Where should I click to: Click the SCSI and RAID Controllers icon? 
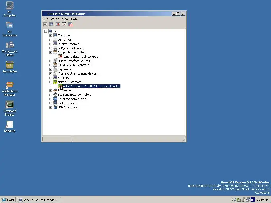[55, 94]
